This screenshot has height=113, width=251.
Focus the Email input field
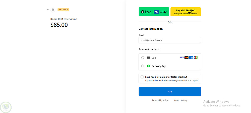click(x=170, y=40)
